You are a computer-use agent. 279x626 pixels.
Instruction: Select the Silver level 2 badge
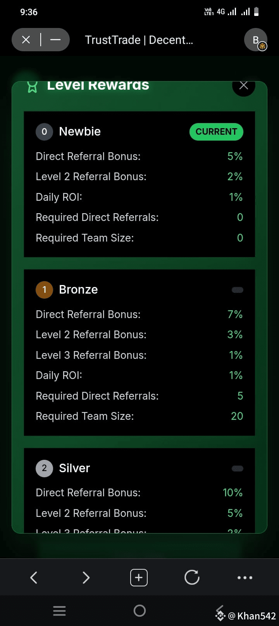[x=44, y=468]
